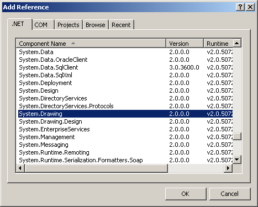Click the vertical scrollbar down arrow
The width and height of the screenshot is (258, 207).
click(237, 160)
